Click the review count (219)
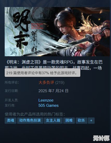 point(60,83)
